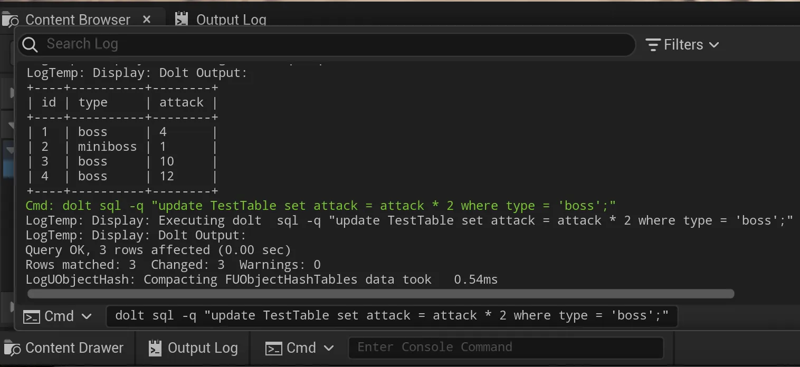Expand the Filters dropdown chevron

click(714, 45)
